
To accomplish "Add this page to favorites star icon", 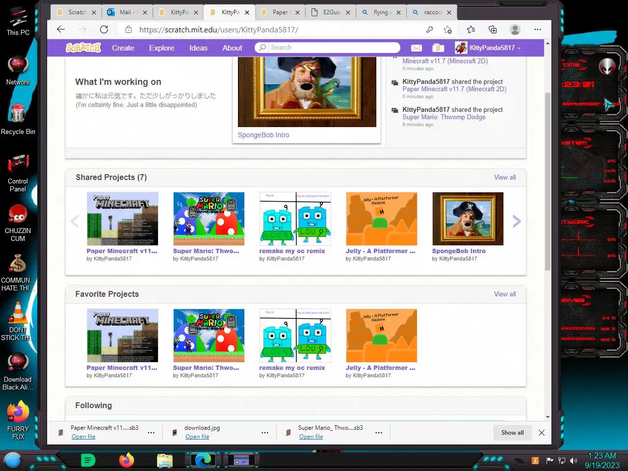I will (447, 29).
